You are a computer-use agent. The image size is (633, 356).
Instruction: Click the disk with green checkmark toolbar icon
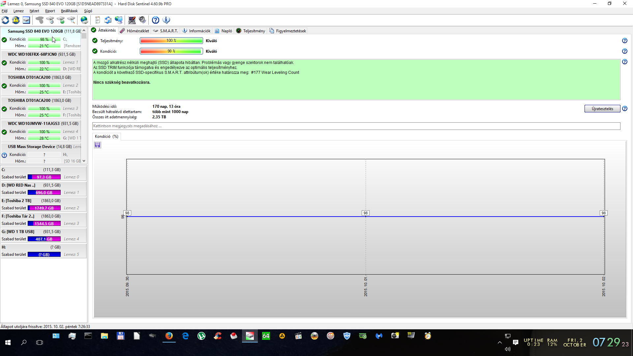pyautogui.click(x=61, y=20)
